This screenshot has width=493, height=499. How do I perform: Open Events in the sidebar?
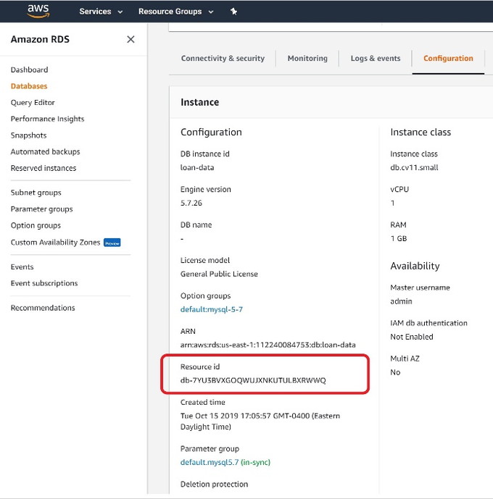coord(22,267)
